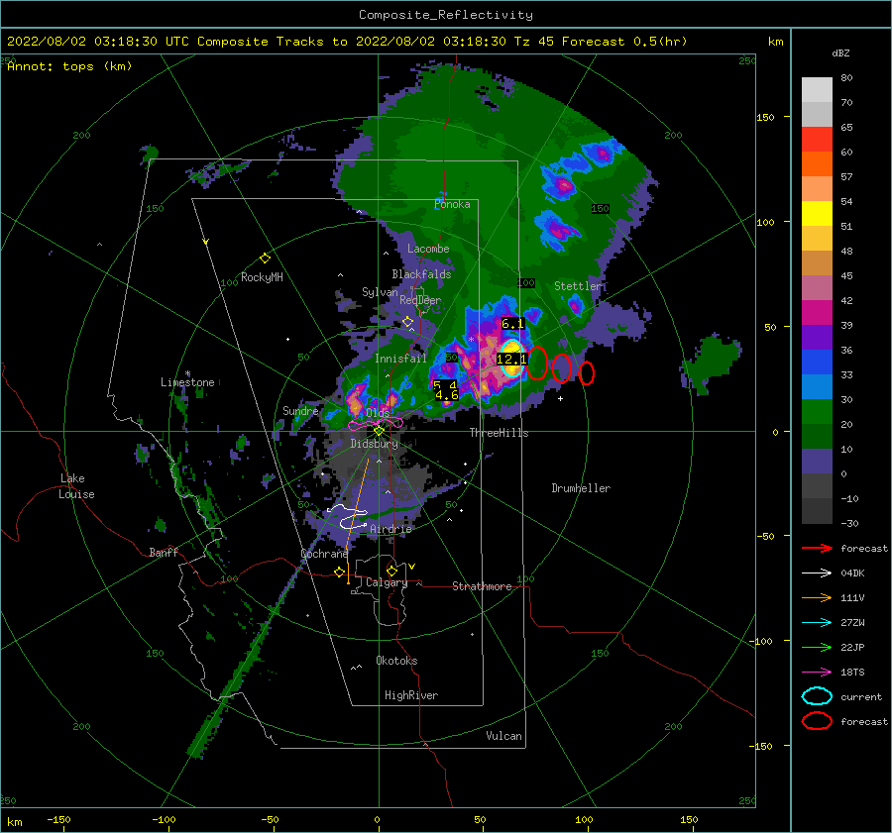Screen dimensions: 892x833
Task: Click the Olds label
Action: coord(378,413)
